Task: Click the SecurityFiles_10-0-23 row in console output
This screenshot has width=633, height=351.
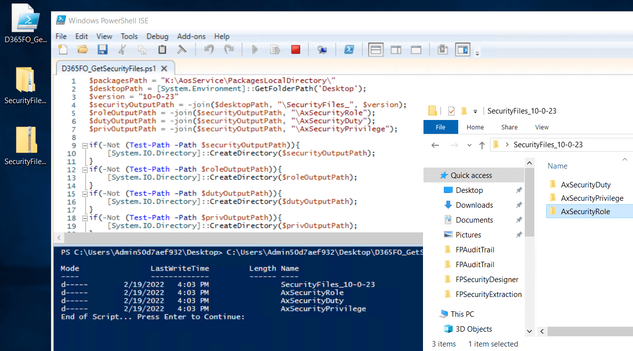Action: (x=218, y=285)
